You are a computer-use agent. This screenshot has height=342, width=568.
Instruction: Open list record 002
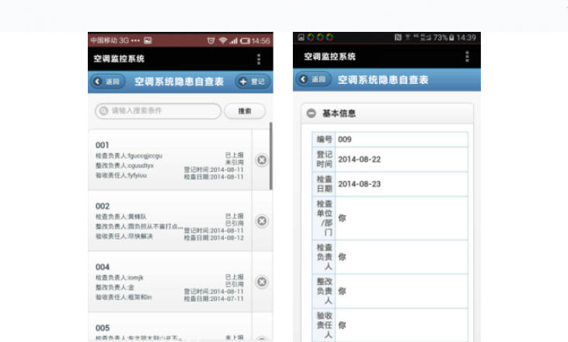(x=169, y=221)
